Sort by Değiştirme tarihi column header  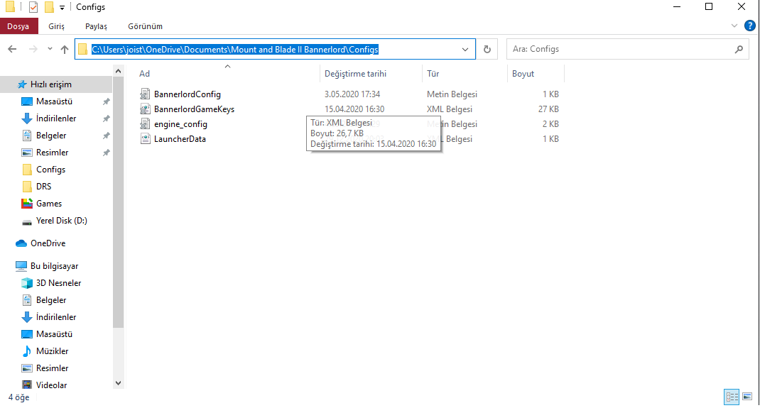[x=355, y=74]
